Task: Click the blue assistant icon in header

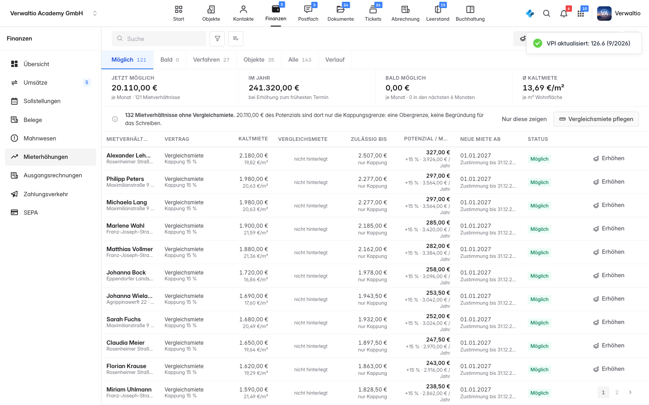Action: (530, 13)
